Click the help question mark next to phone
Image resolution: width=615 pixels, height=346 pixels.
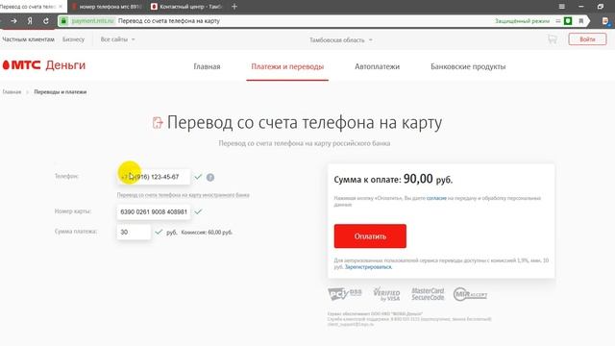point(210,177)
